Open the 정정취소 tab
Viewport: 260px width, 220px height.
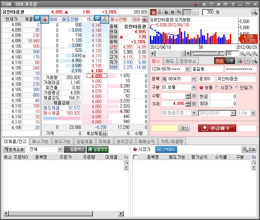[x=188, y=61]
